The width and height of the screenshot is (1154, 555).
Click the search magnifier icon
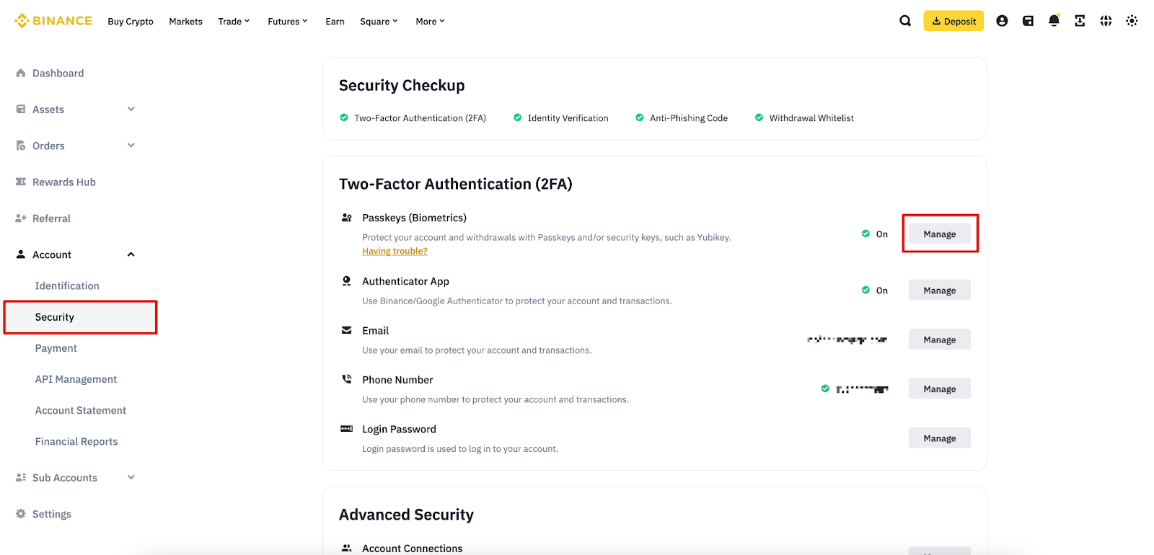pos(904,21)
